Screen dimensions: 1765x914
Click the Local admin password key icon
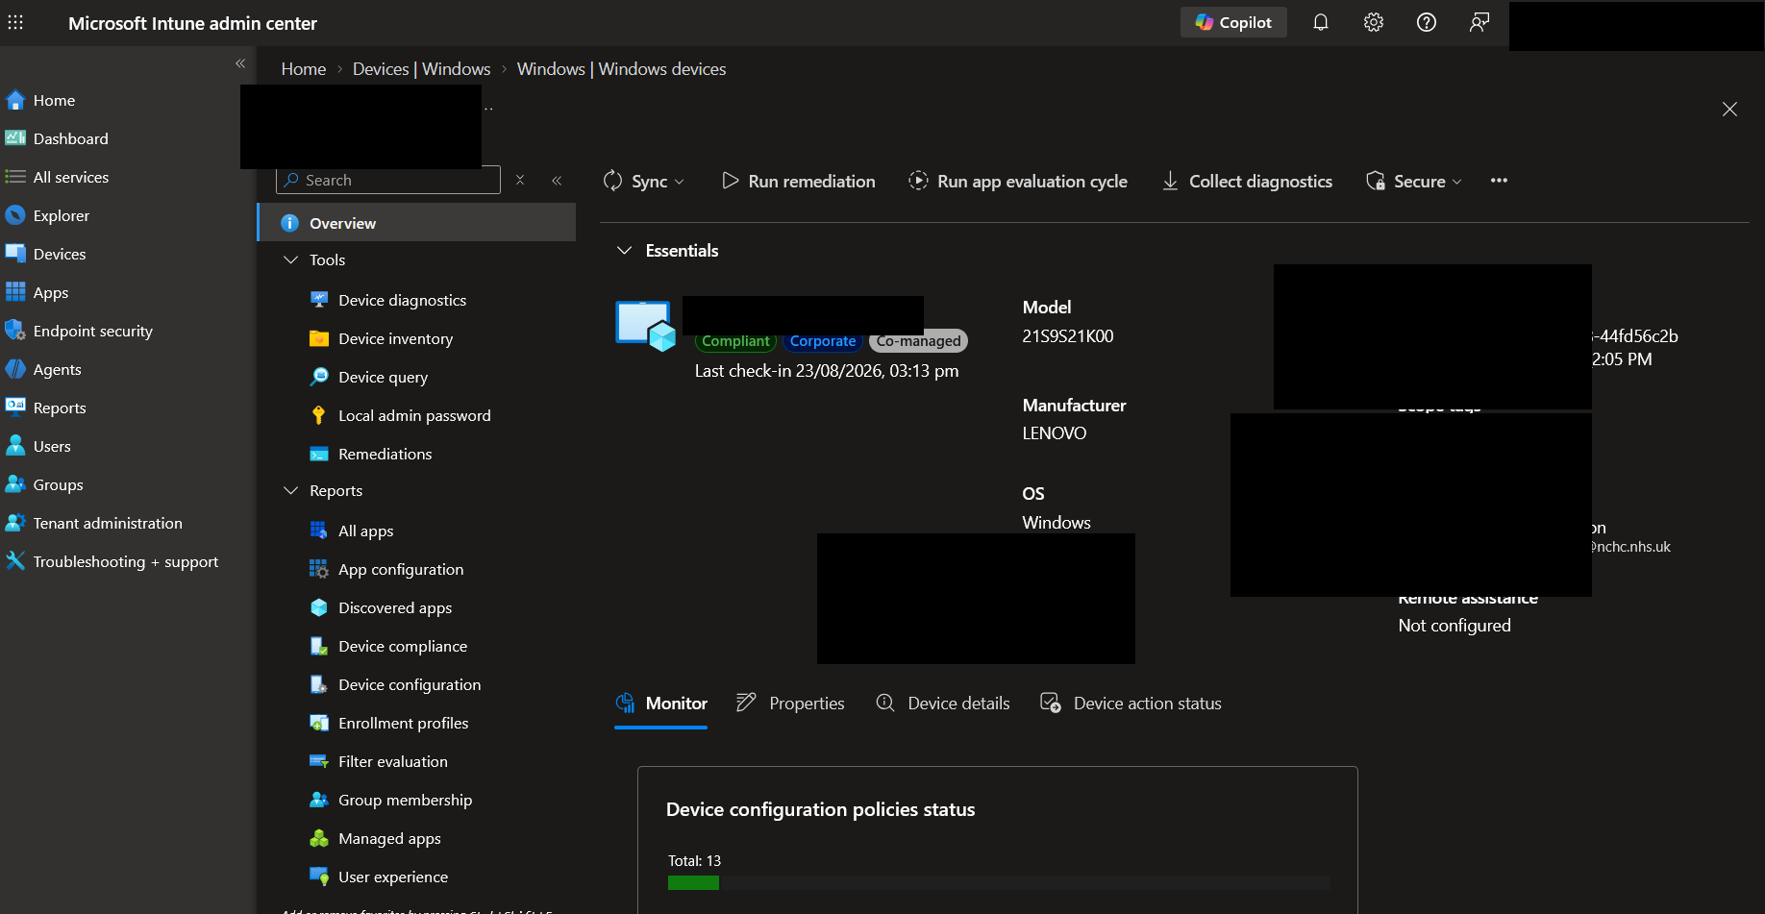(319, 415)
